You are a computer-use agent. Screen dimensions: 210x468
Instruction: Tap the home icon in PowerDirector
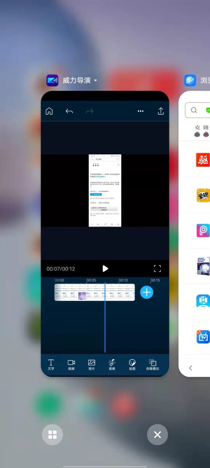[49, 112]
